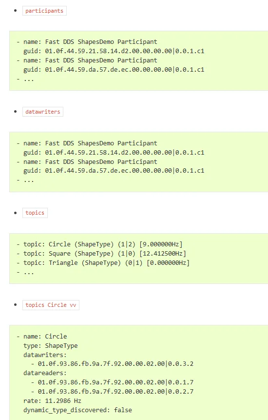
Task: Click the '- ...' line in participants output
Action: coord(25,79)
